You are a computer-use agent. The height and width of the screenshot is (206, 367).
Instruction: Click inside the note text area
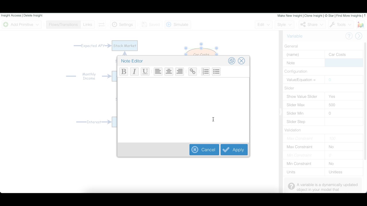[183, 110]
